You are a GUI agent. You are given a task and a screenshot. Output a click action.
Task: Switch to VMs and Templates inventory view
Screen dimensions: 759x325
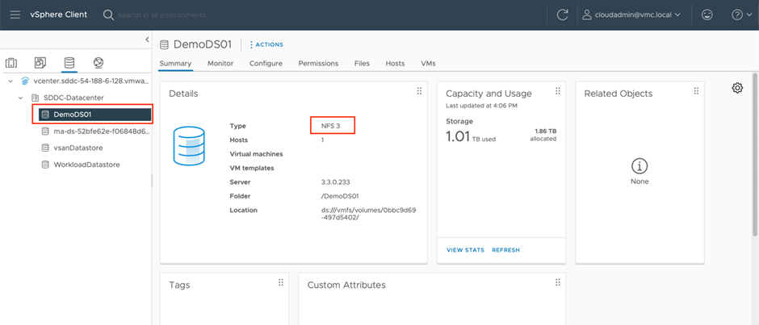click(40, 62)
